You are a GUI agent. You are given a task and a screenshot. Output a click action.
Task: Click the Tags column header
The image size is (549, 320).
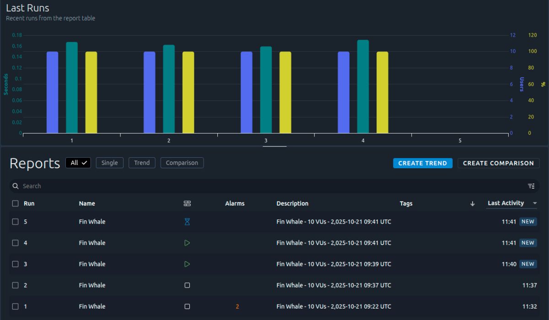[406, 203]
